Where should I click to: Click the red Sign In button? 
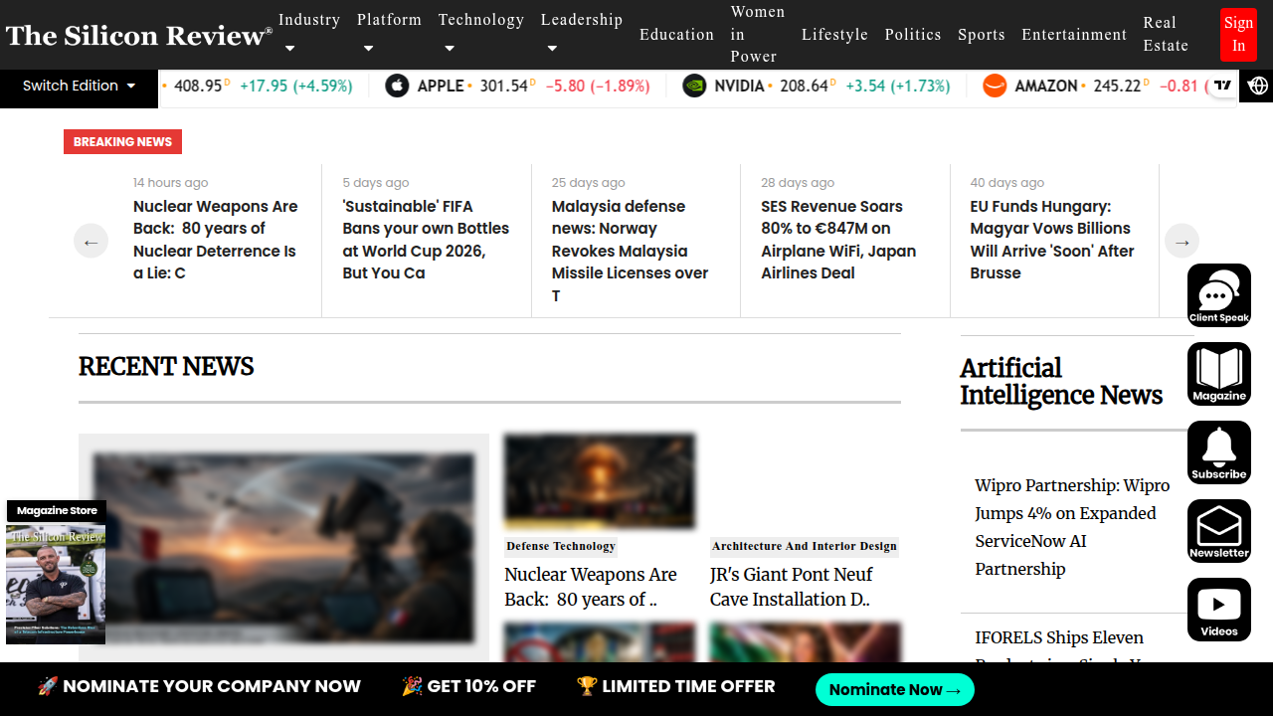tap(1238, 35)
